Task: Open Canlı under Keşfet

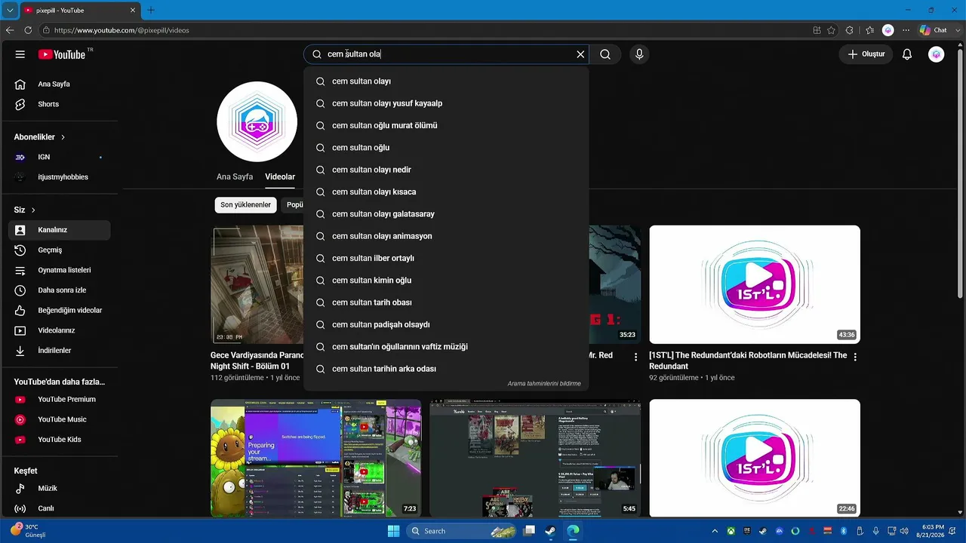Action: coord(59,508)
